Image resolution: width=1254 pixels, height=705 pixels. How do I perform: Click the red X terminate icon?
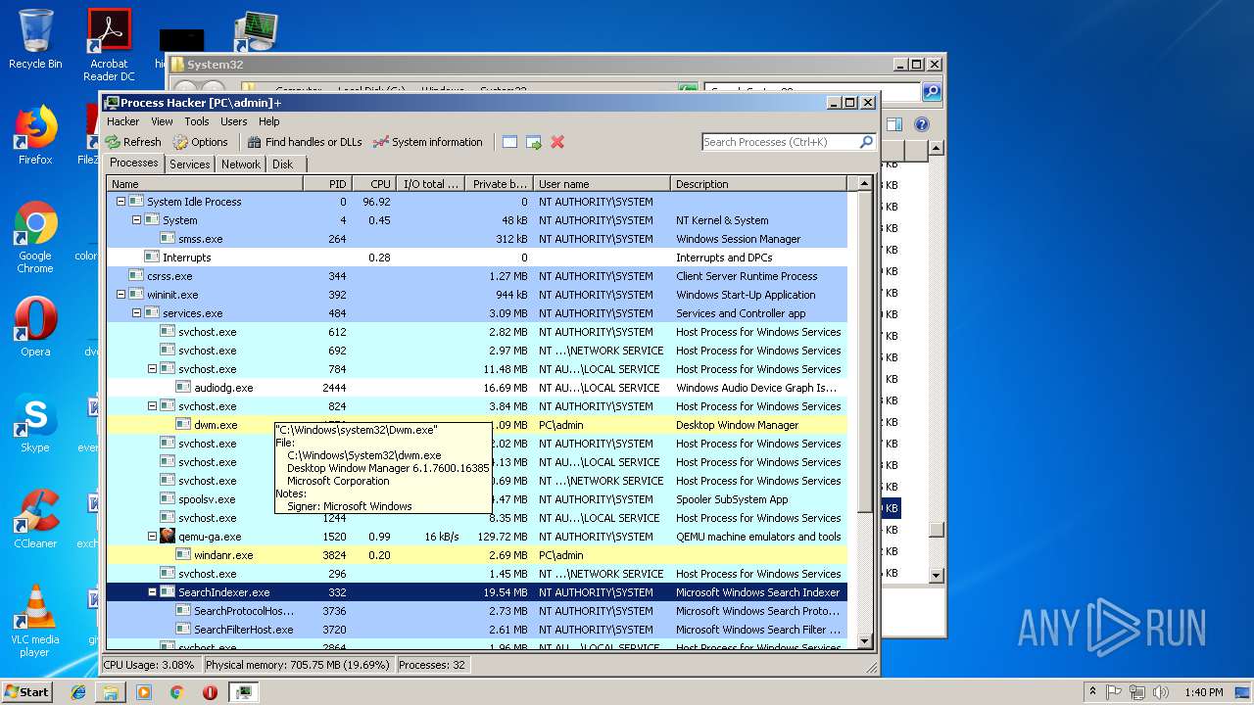[x=557, y=142]
